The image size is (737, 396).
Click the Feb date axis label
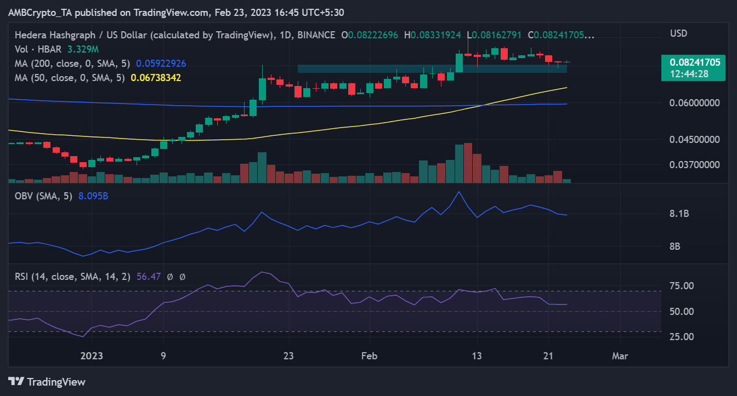click(x=370, y=355)
